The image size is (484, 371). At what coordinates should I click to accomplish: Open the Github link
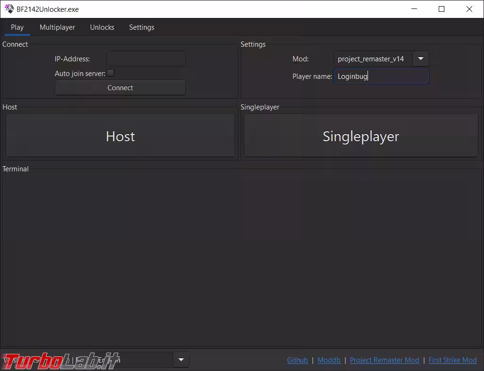click(x=297, y=360)
